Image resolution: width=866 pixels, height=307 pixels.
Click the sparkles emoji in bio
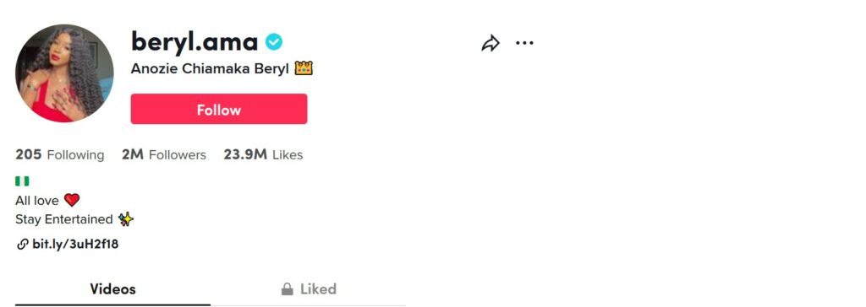coord(126,219)
